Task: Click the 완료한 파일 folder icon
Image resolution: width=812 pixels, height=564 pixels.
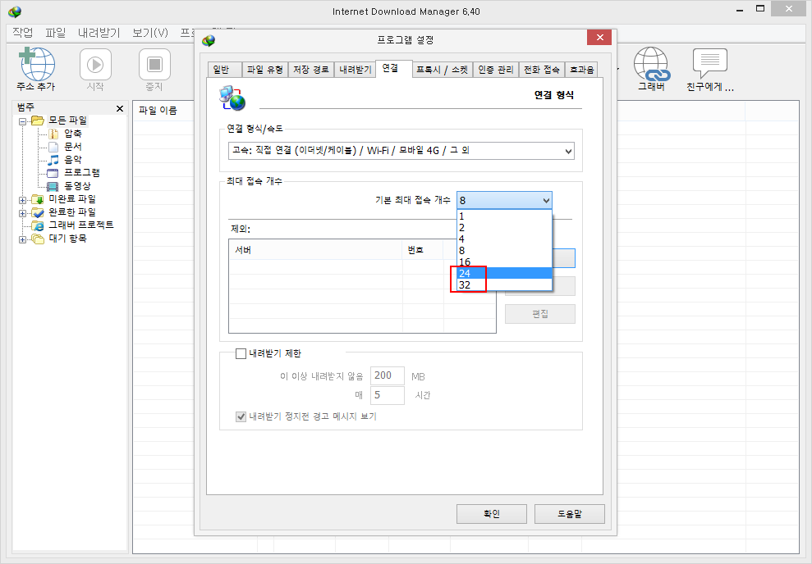Action: pyautogui.click(x=37, y=212)
